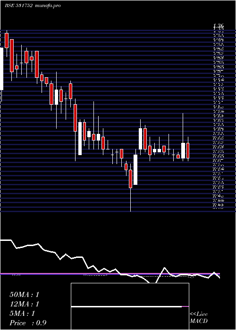Click the purple horizontal line in the indicator panel
The width and height of the screenshot is (236, 330).
pyautogui.click(x=110, y=274)
